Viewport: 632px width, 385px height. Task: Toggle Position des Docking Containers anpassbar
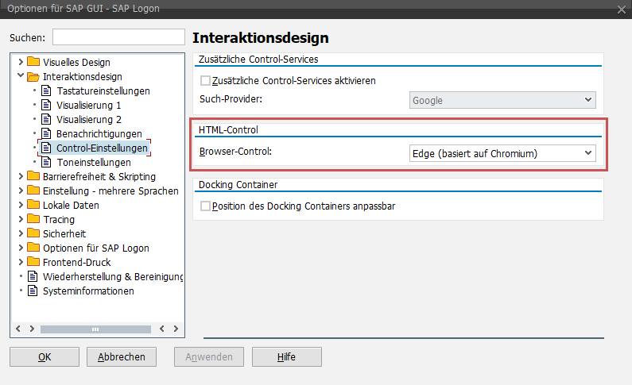(205, 206)
